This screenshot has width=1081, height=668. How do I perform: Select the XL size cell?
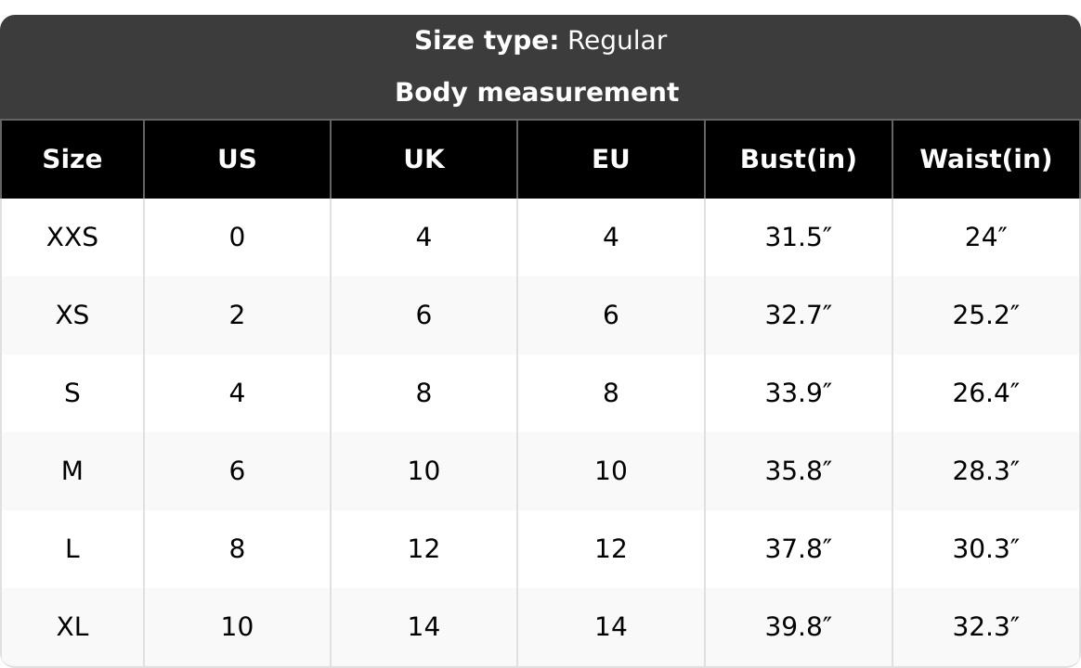point(72,627)
